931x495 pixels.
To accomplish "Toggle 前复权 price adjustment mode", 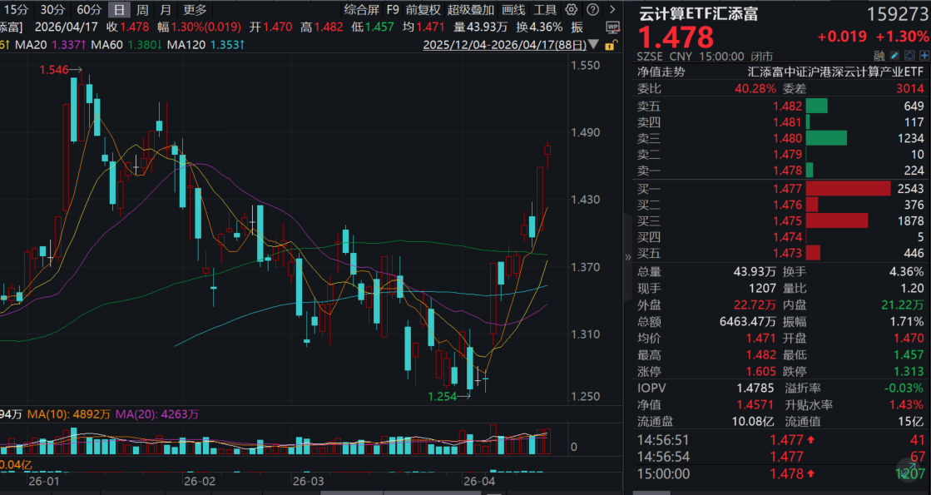I will tap(423, 10).
